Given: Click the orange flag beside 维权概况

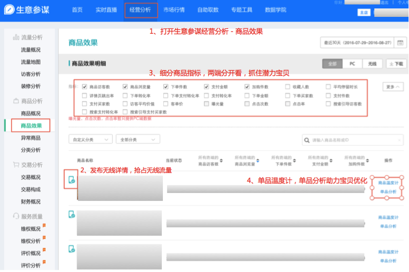Looking at the screenshot, I should pos(44,225).
